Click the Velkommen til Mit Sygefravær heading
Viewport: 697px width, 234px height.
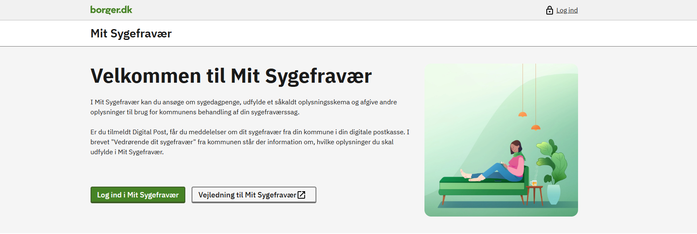point(231,76)
